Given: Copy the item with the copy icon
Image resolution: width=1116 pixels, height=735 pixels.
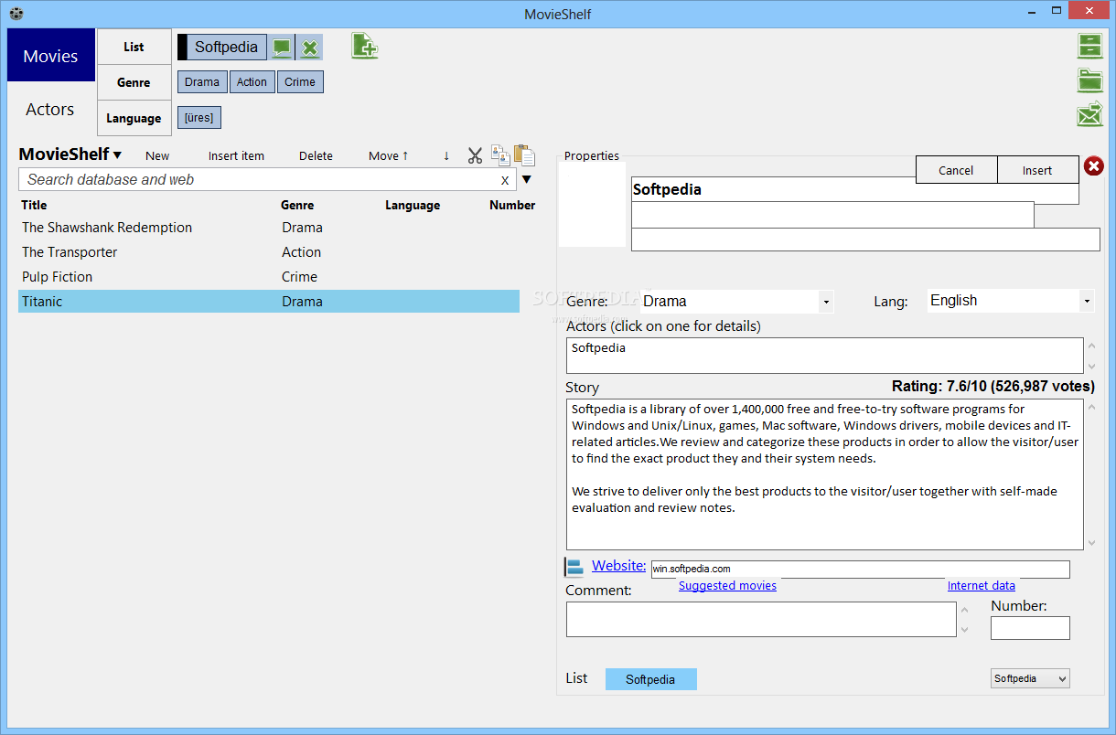Looking at the screenshot, I should coord(500,154).
